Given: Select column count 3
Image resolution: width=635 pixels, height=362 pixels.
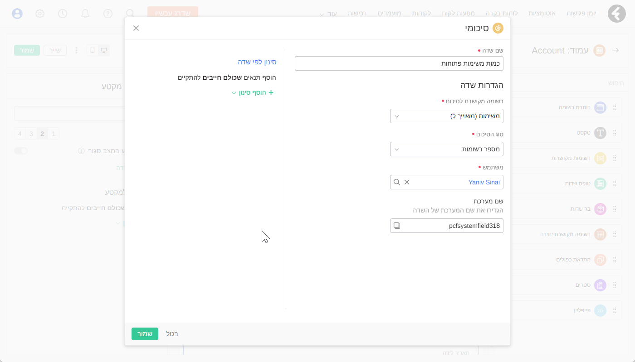Looking at the screenshot, I should pos(31,134).
